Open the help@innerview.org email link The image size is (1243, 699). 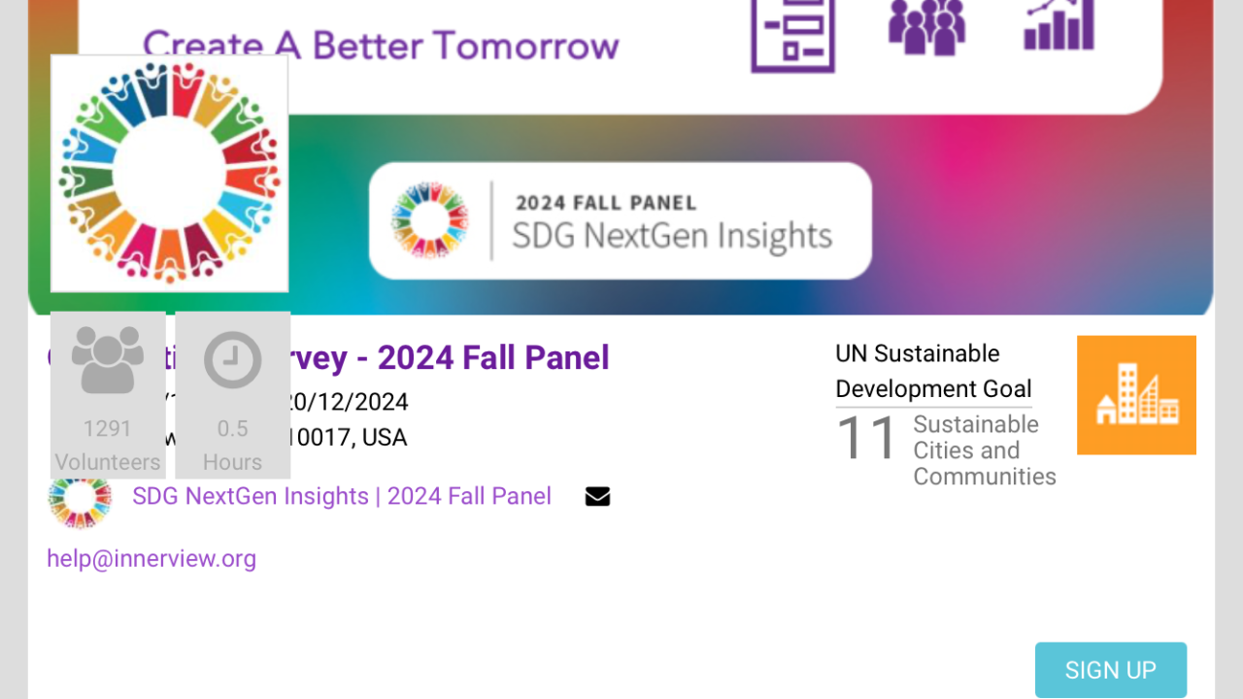click(x=151, y=559)
